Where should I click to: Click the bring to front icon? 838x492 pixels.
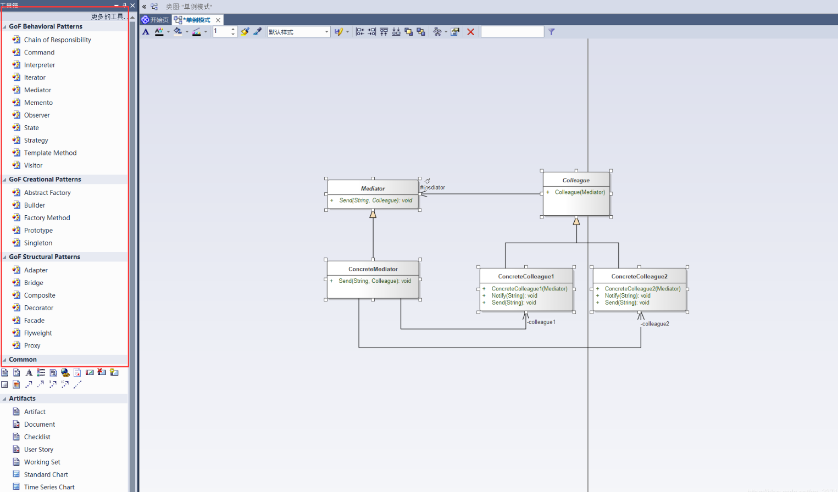(x=409, y=32)
